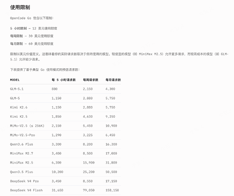Click the 6,450 monthly value
Image resolution: width=234 pixels, height=196 pixels.
pyautogui.click(x=110, y=135)
